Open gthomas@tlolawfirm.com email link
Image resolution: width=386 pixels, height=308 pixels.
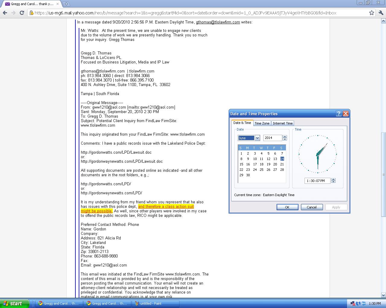(218, 22)
